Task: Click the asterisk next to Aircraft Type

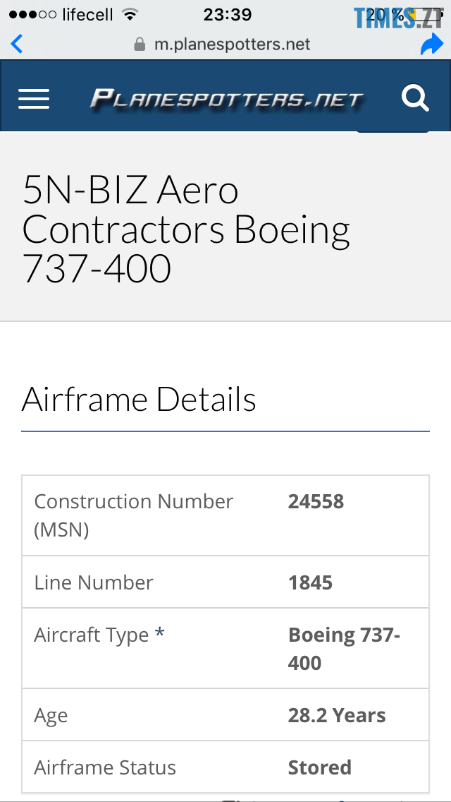Action: [160, 634]
